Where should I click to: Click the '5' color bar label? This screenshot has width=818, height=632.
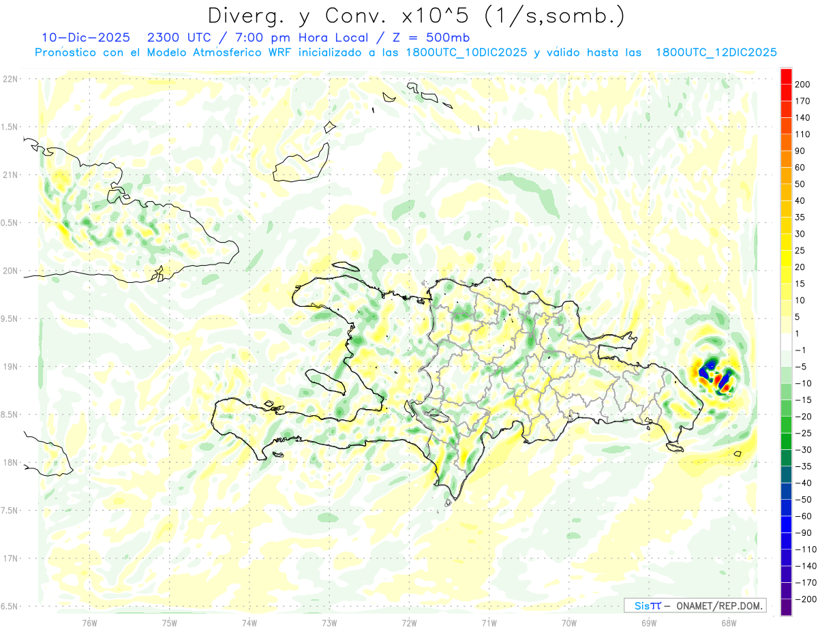pos(798,317)
